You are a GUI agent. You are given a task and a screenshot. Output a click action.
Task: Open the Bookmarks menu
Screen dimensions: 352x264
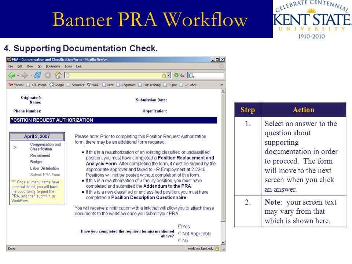click(x=53, y=66)
